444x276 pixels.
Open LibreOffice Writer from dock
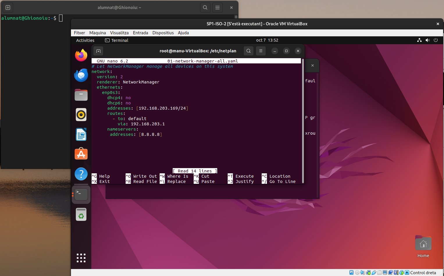click(x=81, y=134)
